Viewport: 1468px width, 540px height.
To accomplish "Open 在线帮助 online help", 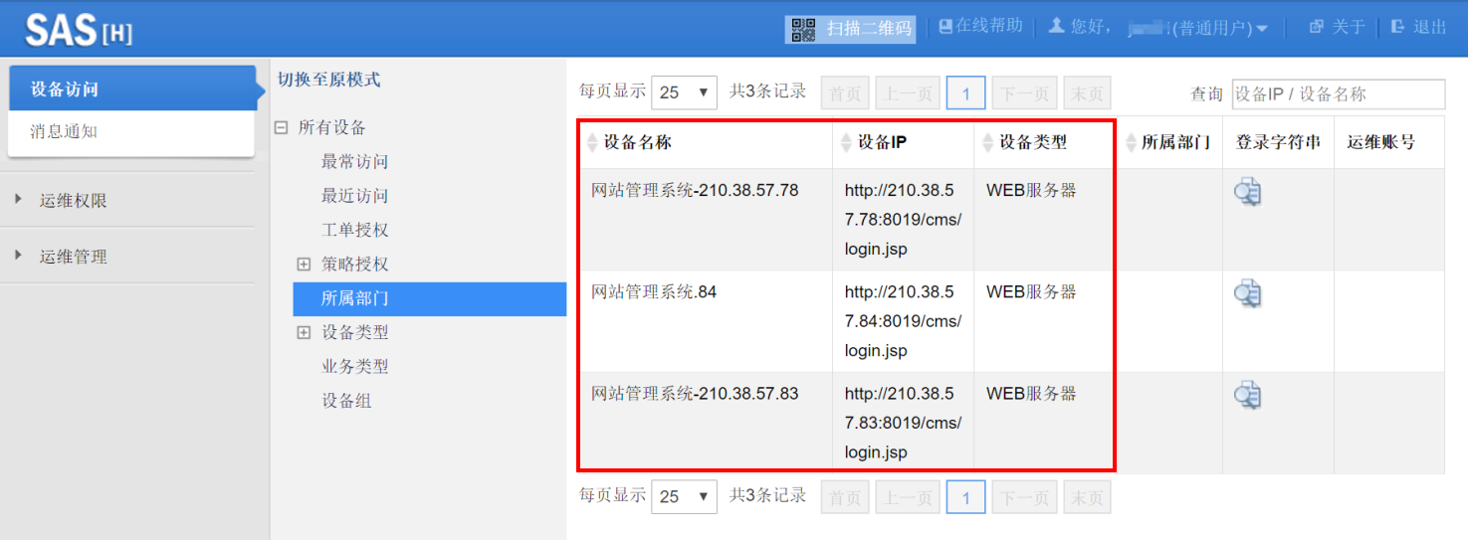I will point(980,27).
